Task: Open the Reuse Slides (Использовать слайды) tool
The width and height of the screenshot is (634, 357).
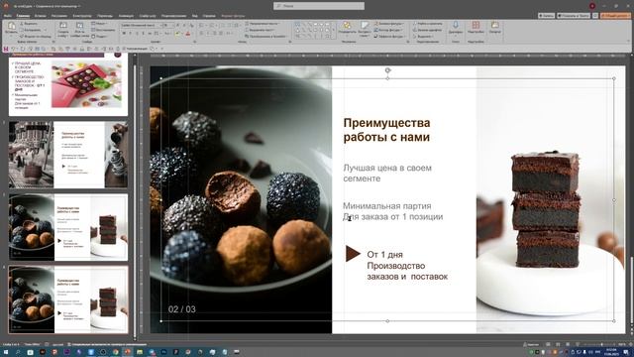Action: pos(79,29)
